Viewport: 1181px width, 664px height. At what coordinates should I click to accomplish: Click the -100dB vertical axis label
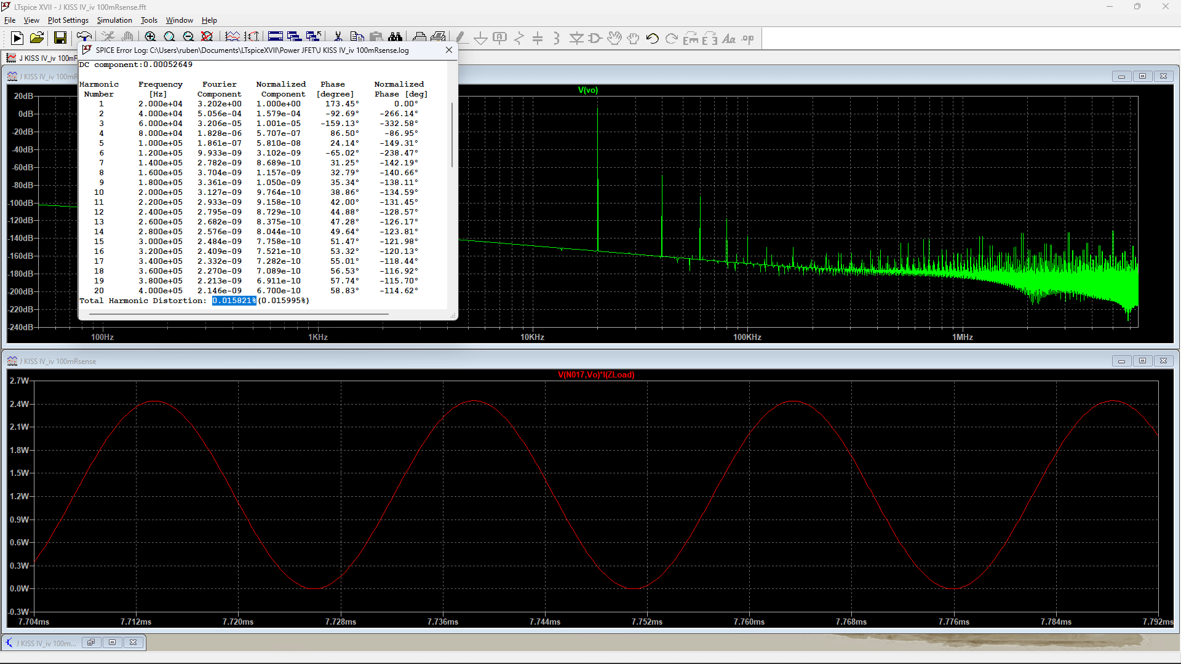coord(20,203)
